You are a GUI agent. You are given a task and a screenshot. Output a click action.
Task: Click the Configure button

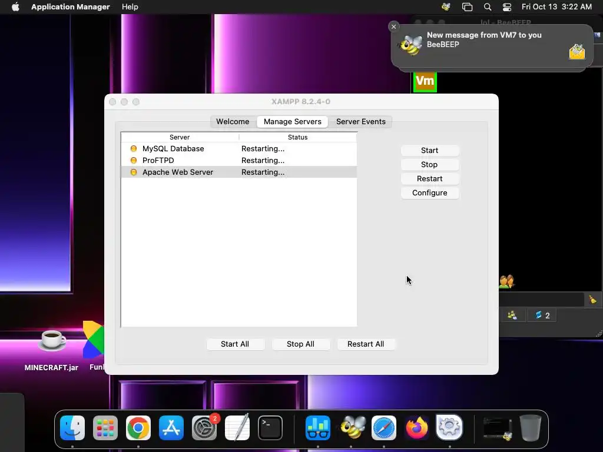point(429,193)
